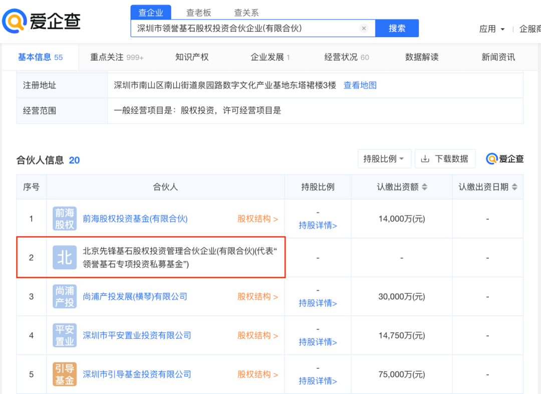
Task: Click the 前海股权 partner logo icon
Action: 65,219
